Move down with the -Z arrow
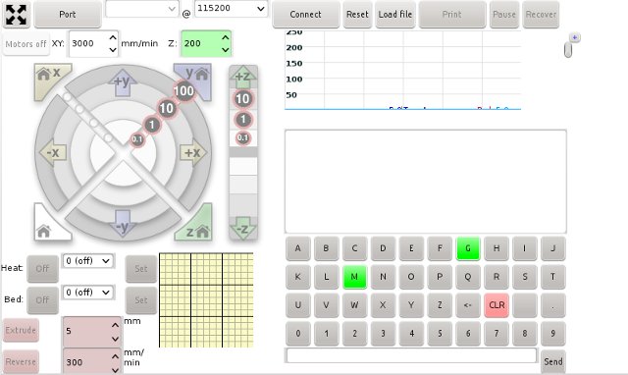 (242, 229)
